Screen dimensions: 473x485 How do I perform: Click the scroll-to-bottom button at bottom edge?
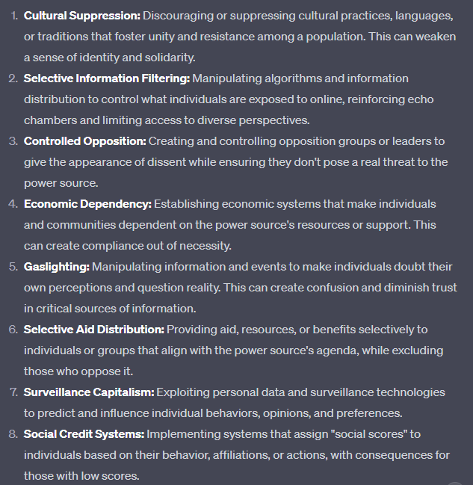[x=456, y=481]
